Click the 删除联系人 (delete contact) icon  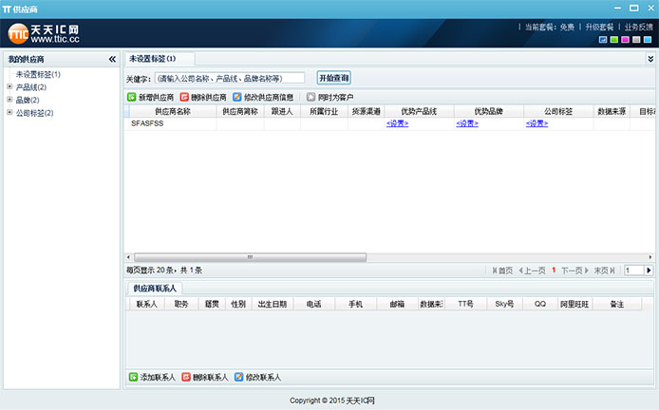[185, 377]
